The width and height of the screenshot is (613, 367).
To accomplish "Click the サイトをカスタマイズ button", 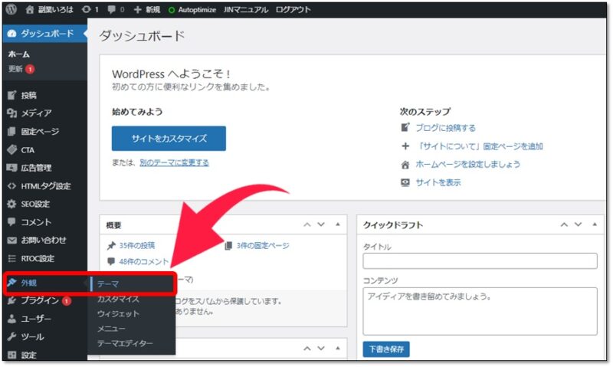I will click(x=169, y=139).
